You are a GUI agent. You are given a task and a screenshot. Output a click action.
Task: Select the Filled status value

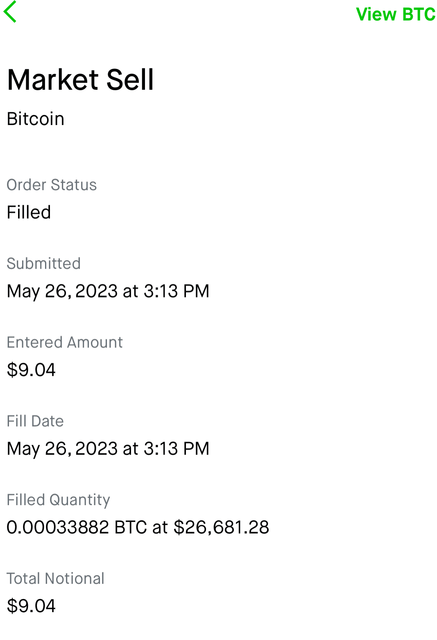29,212
